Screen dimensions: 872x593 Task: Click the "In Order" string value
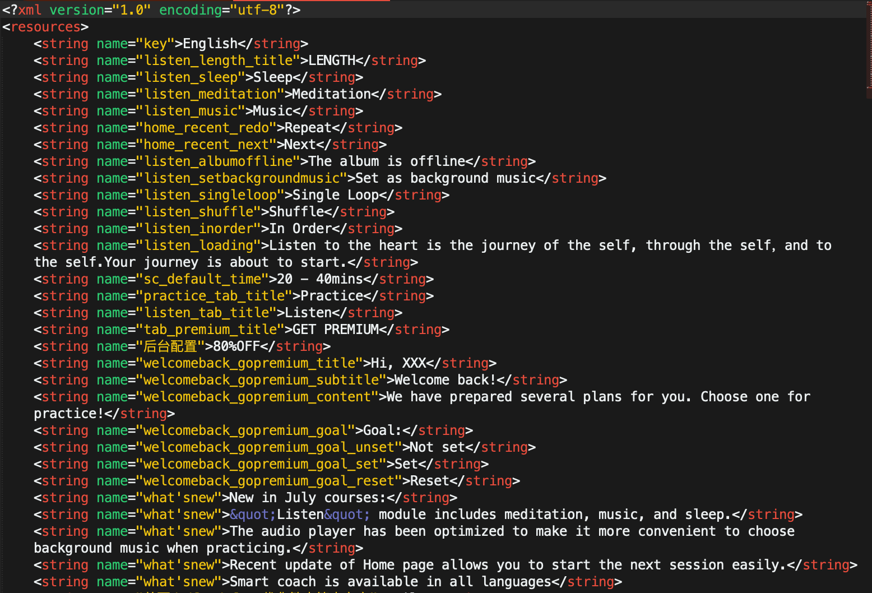(x=300, y=229)
